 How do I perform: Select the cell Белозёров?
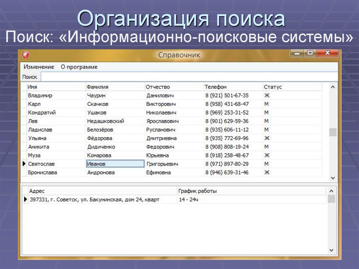coord(115,130)
